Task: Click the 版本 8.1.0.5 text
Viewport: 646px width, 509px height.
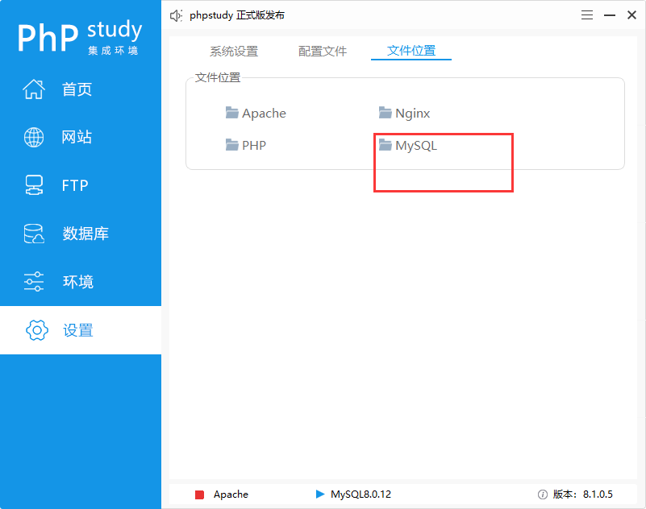Action: (x=582, y=495)
